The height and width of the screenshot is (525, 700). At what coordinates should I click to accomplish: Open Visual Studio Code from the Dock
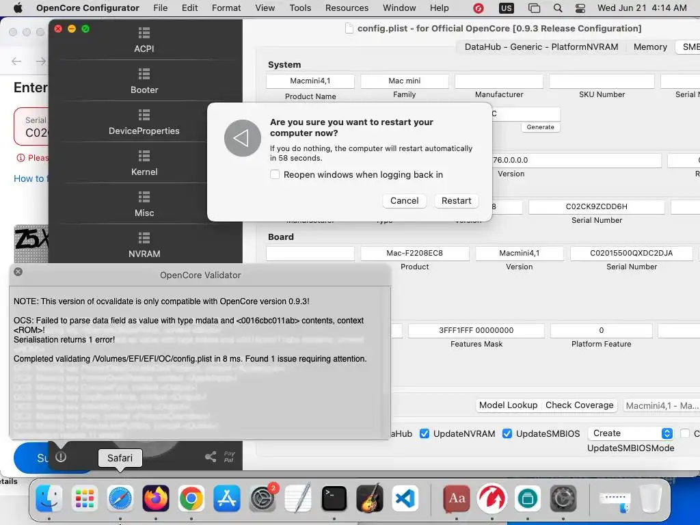(405, 498)
